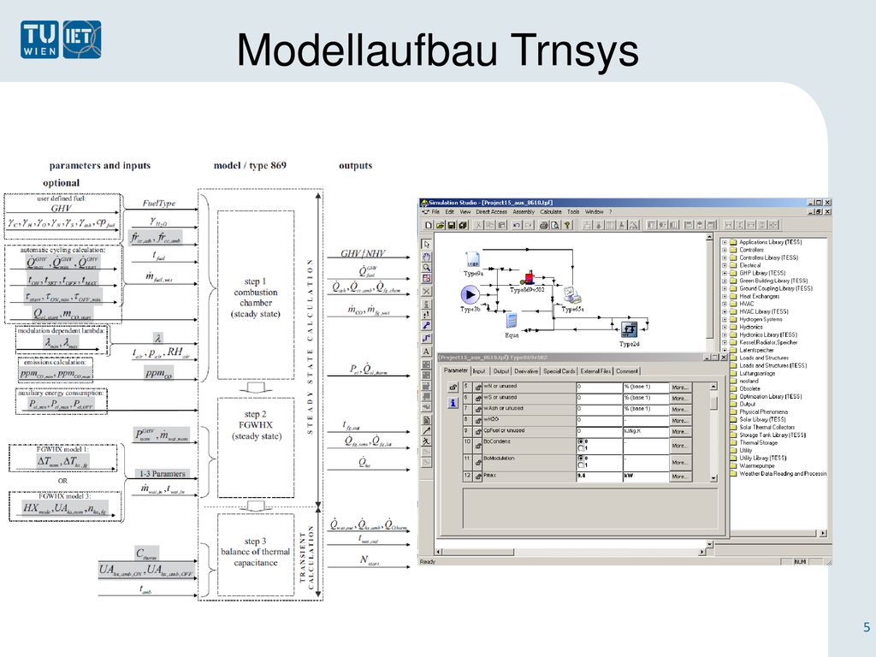
Task: Select the BoCondens radio option 1
Action: click(x=581, y=448)
